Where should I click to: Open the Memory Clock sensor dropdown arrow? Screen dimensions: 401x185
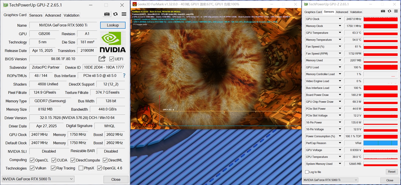340,26
